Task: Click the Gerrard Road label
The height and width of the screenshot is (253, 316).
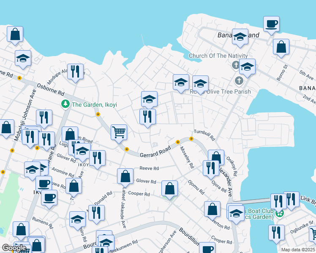Action: coord(155,151)
